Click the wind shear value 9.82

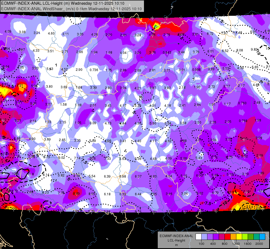[x=254, y=50]
